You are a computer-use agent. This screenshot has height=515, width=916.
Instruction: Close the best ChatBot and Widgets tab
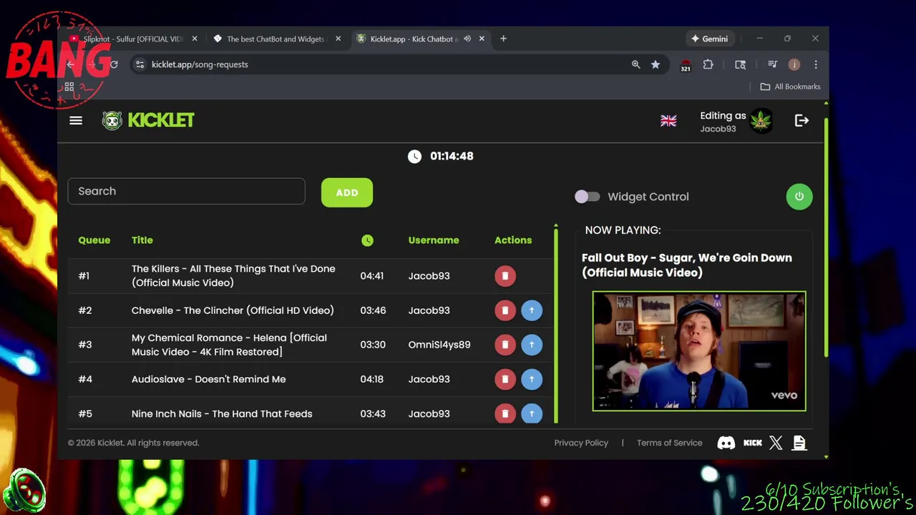click(338, 39)
